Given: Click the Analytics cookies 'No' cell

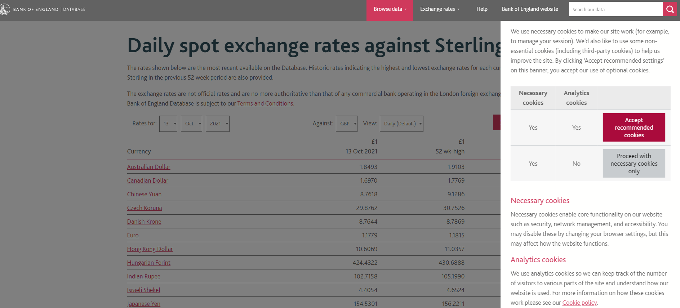Looking at the screenshot, I should pos(577,164).
